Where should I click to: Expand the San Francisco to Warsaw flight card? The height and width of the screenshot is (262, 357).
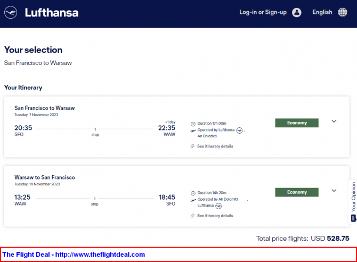334,121
